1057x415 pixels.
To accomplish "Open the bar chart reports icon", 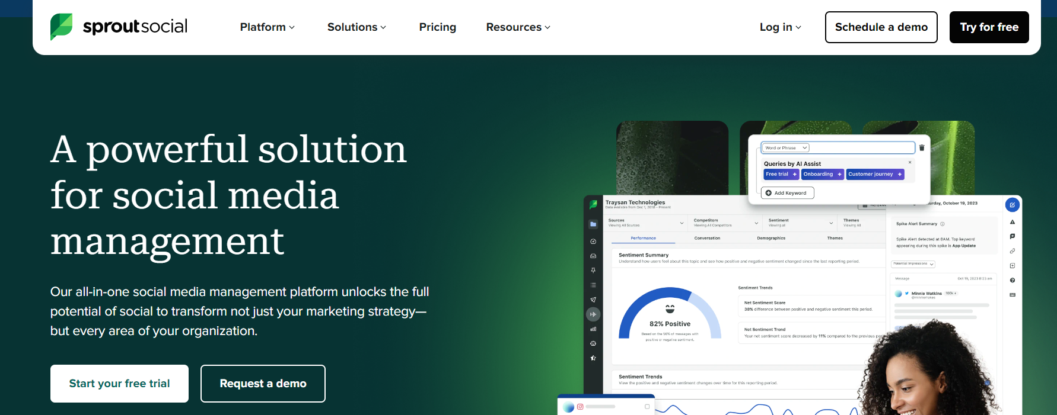I will (x=593, y=329).
